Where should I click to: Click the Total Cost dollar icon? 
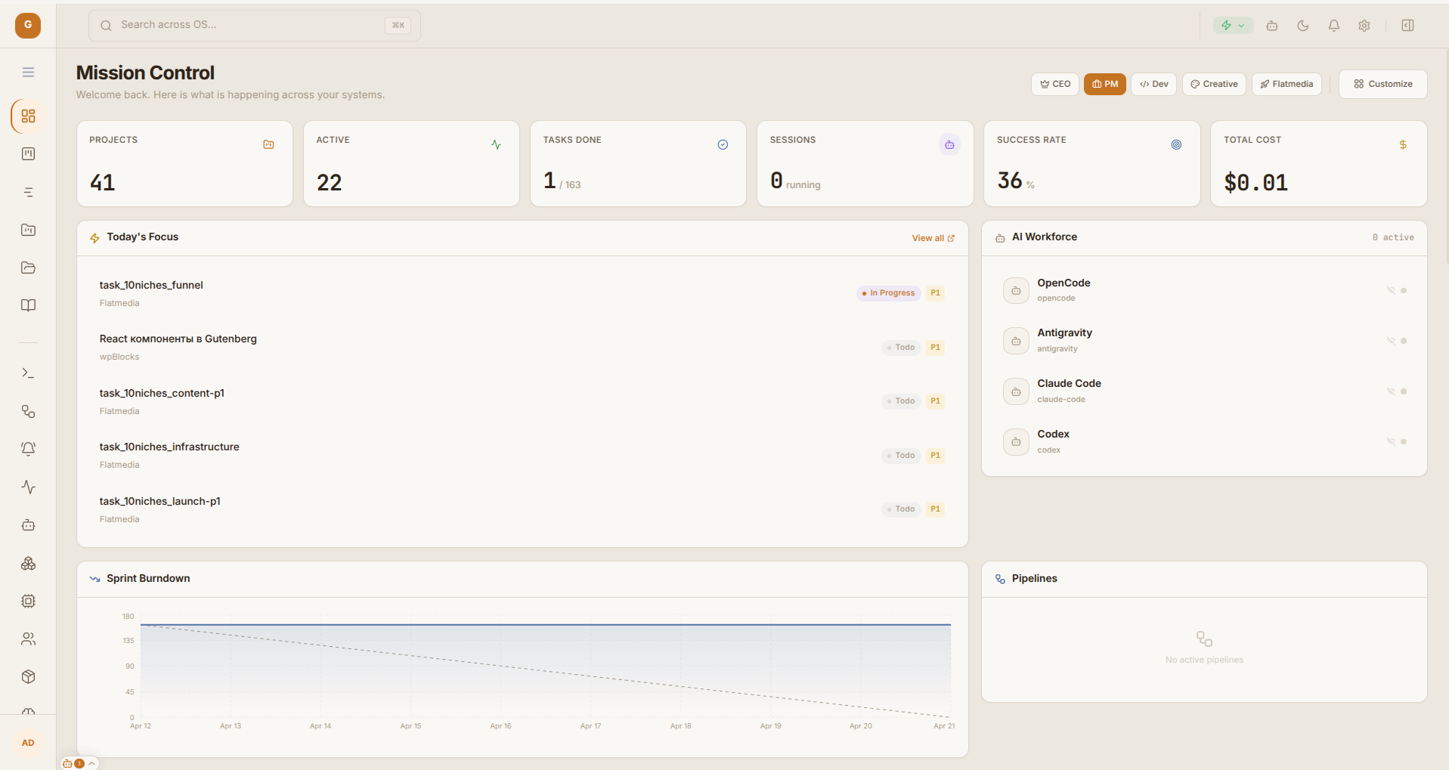click(1403, 144)
